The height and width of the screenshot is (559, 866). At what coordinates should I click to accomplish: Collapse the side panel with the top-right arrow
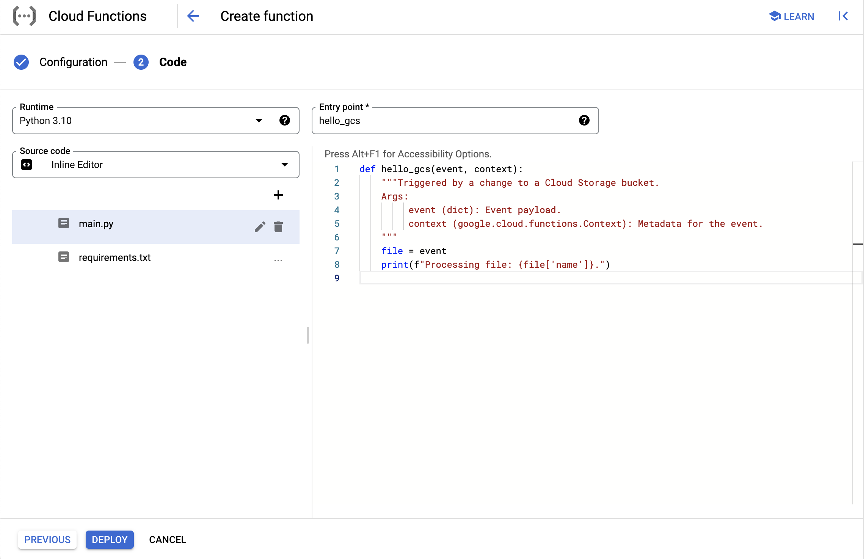point(842,16)
